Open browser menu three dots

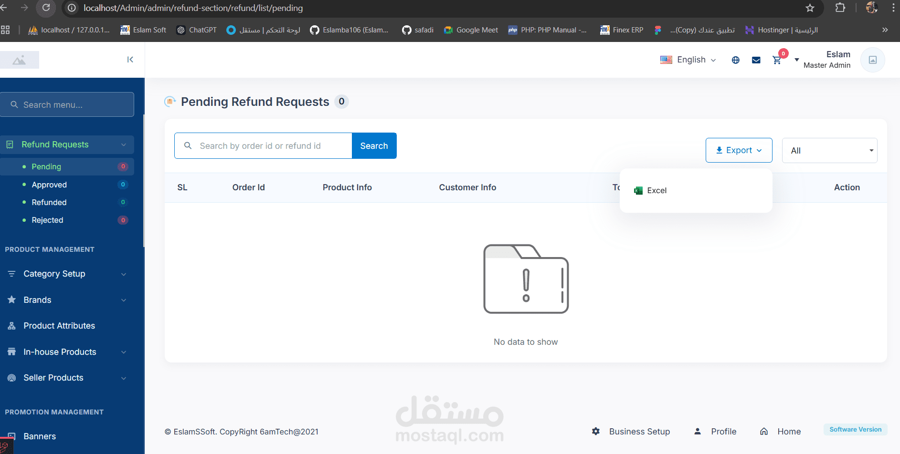coord(893,8)
